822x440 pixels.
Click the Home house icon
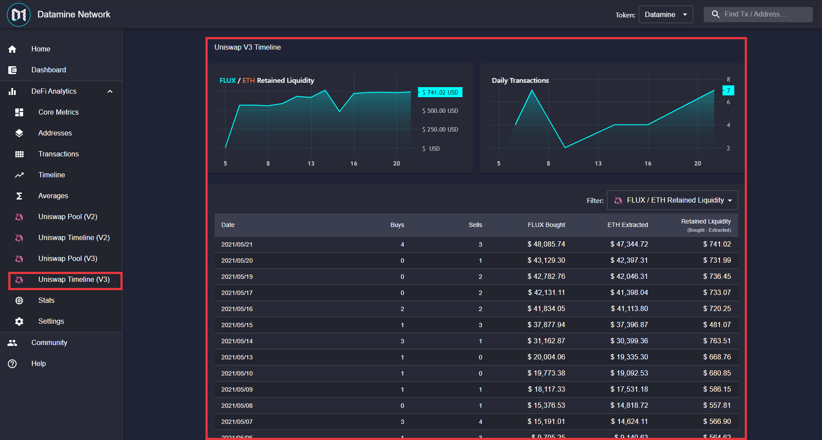click(x=12, y=49)
